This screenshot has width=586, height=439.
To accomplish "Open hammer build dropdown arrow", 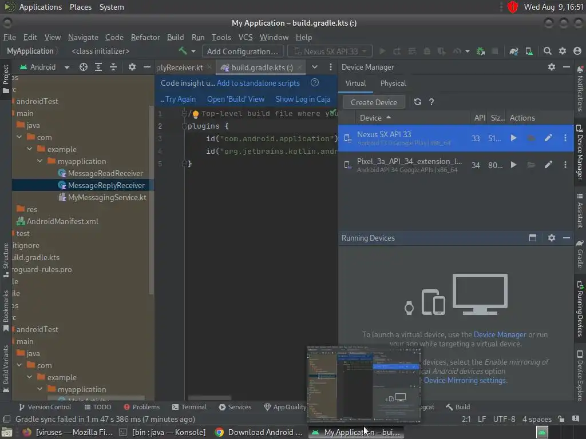I will tap(193, 51).
